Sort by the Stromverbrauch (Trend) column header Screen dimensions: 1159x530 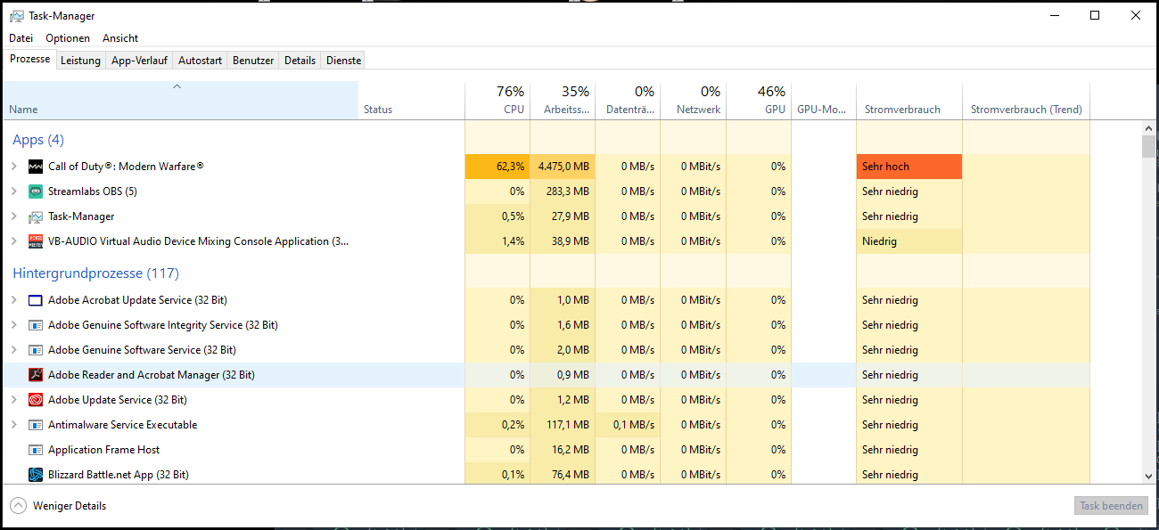pyautogui.click(x=1026, y=100)
